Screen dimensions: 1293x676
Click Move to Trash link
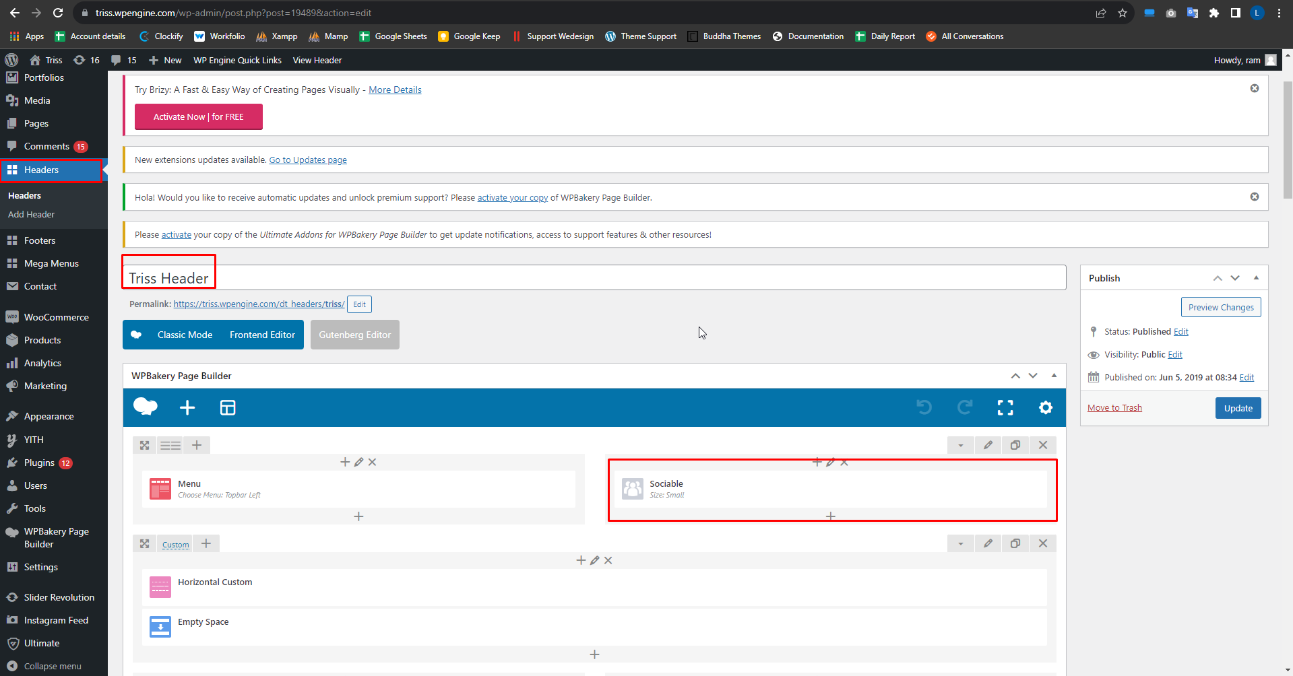1114,408
